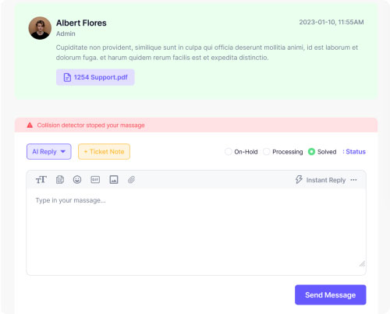Select the On-Hold status radio button

point(229,152)
